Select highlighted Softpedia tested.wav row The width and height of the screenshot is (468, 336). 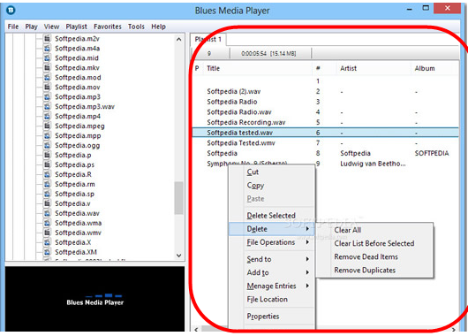tap(325, 133)
